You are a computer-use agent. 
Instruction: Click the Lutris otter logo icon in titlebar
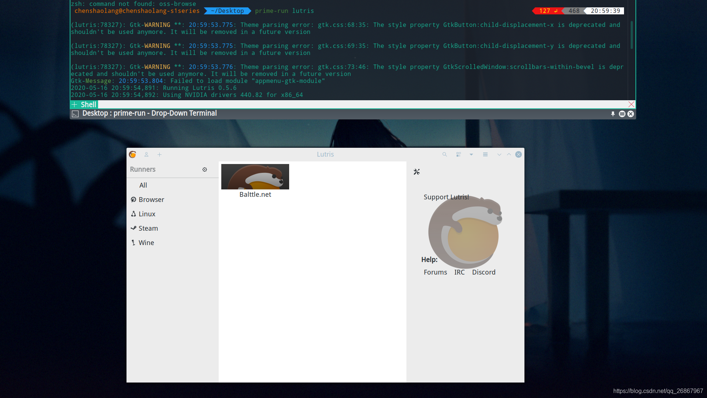coord(133,154)
